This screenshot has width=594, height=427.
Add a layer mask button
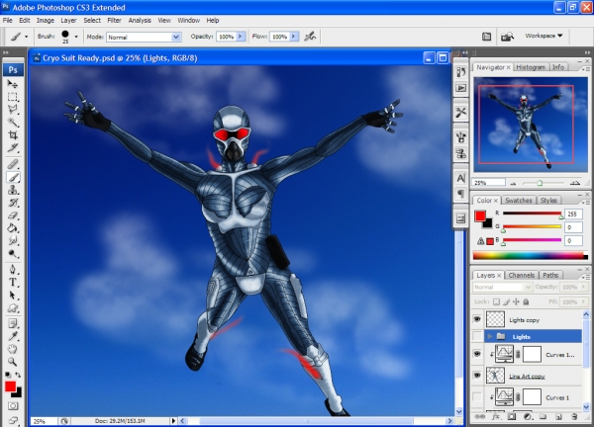(512, 416)
